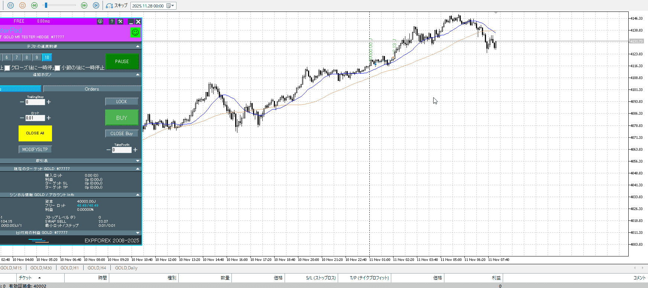648x288 pixels.
Task: Click the step-to-next-bar icon
Action: (x=96, y=6)
